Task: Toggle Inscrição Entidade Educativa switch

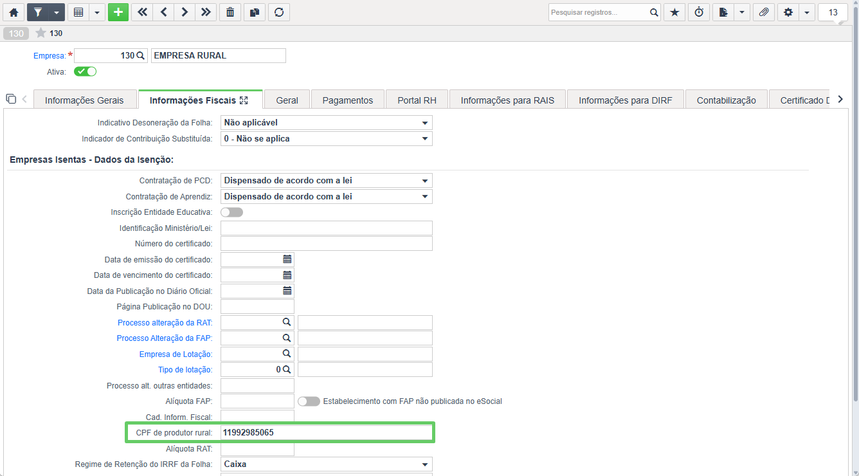Action: click(231, 212)
